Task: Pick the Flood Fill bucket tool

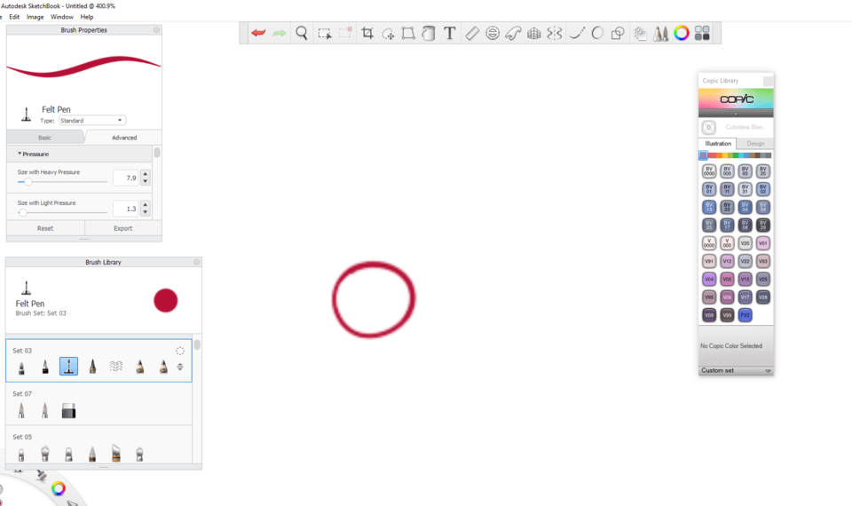Action: [x=429, y=33]
